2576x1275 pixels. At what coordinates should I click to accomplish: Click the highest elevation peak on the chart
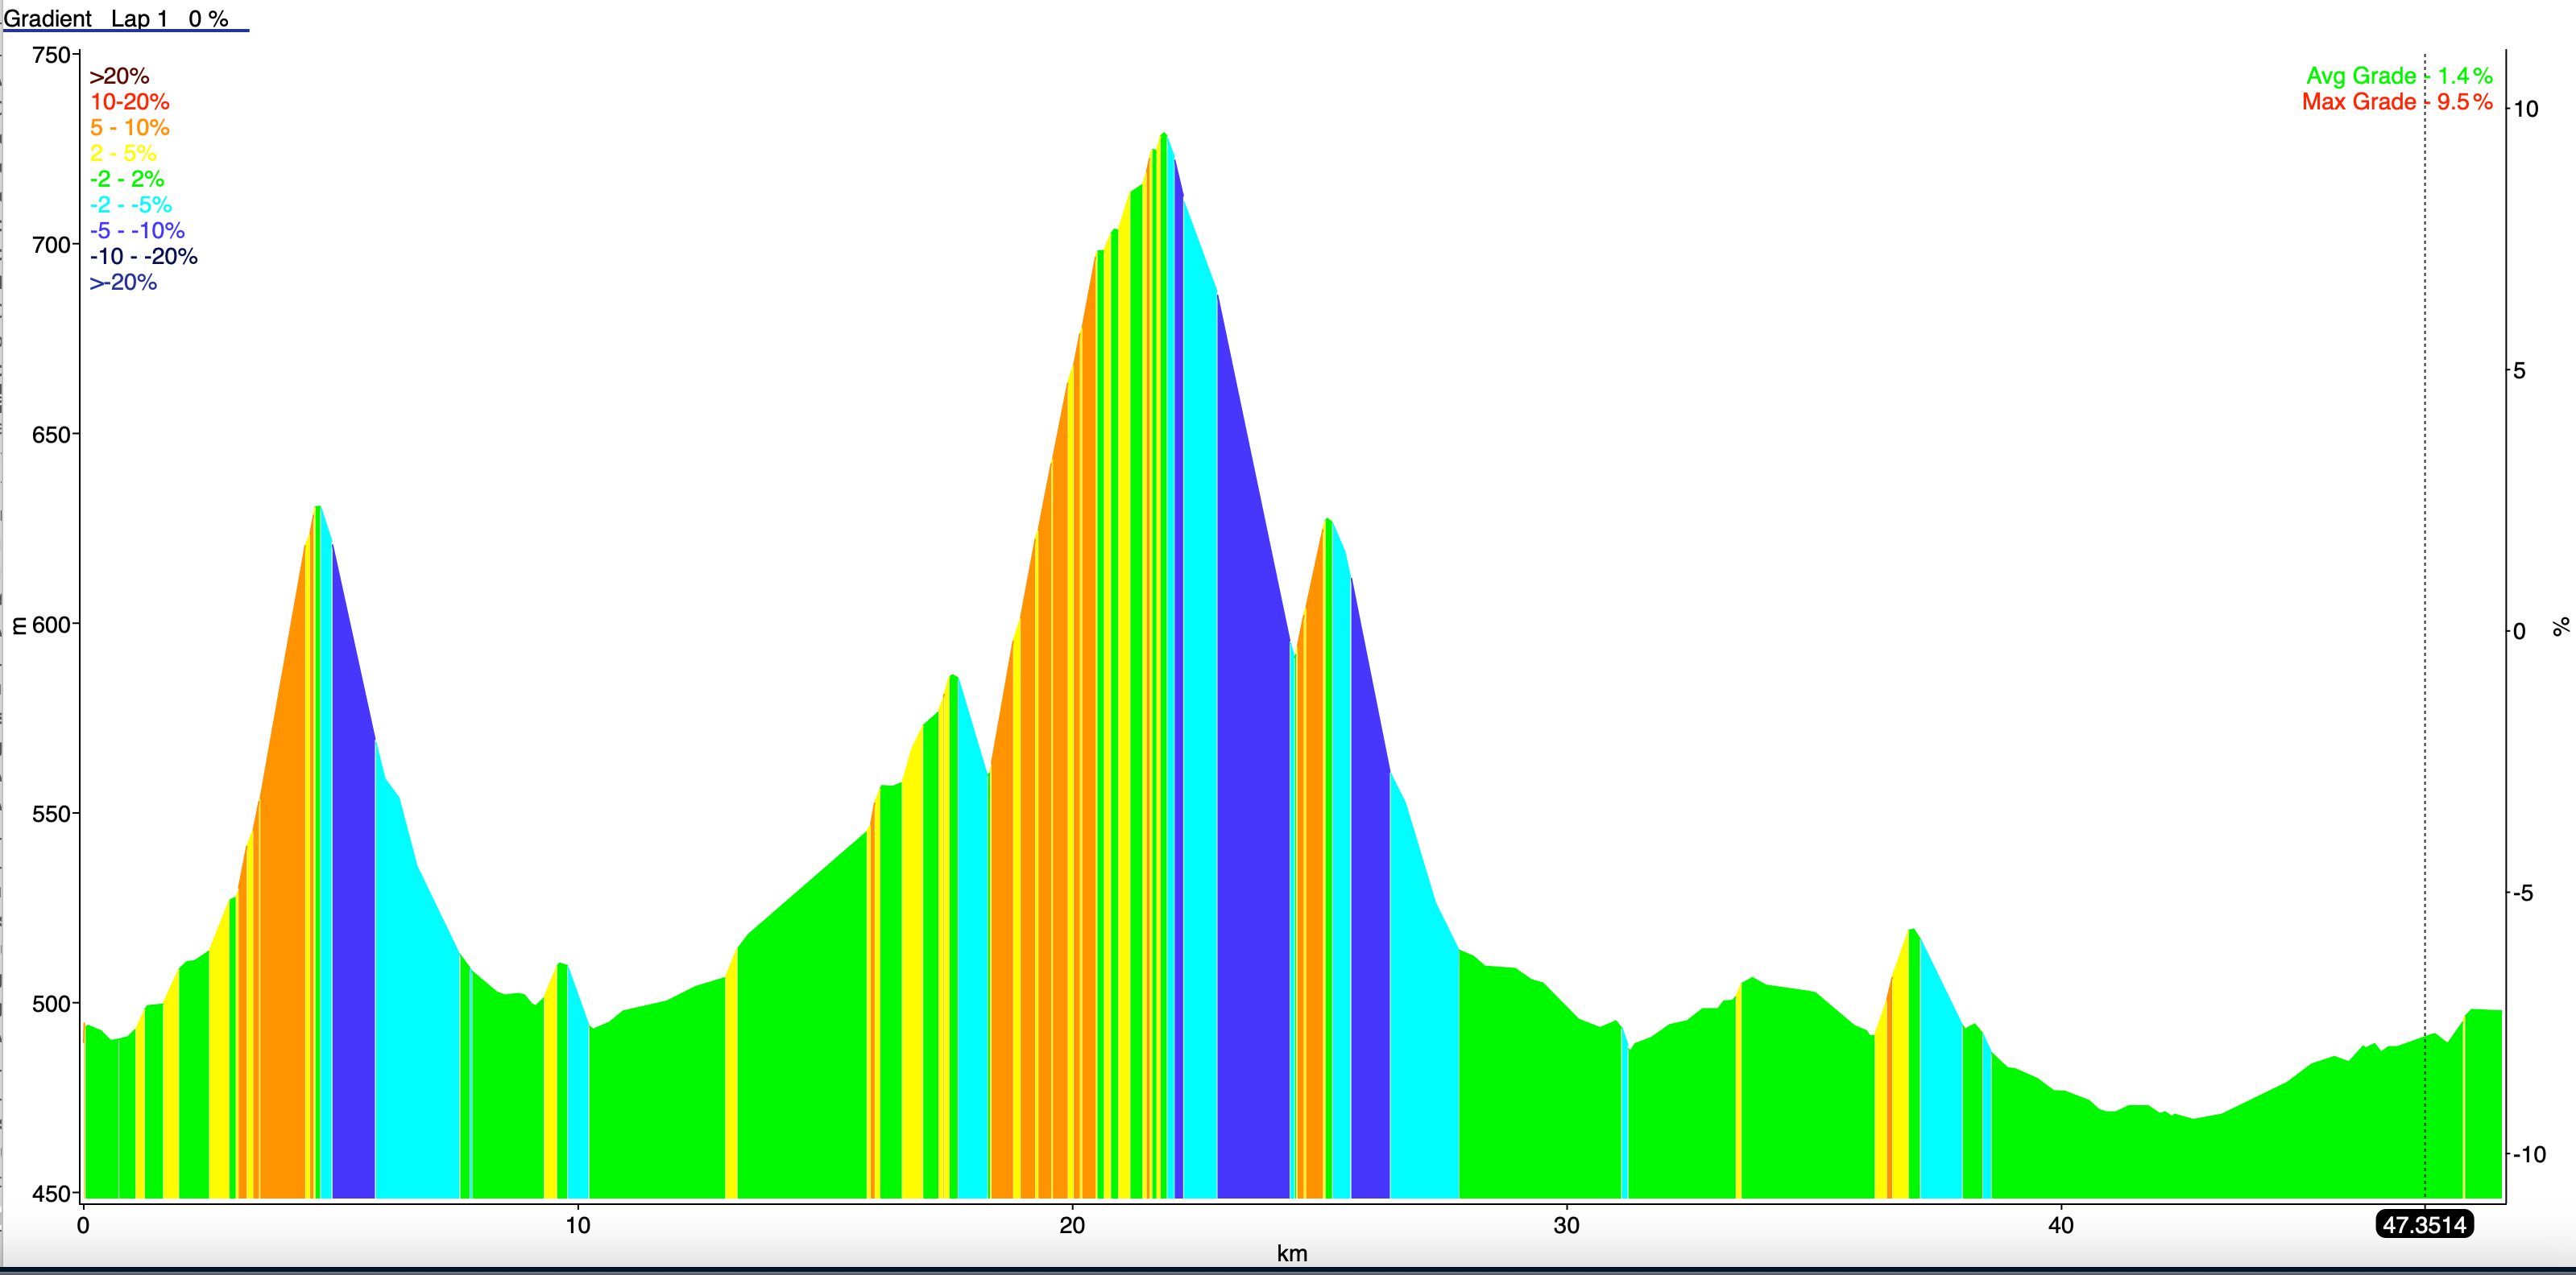[1163, 135]
